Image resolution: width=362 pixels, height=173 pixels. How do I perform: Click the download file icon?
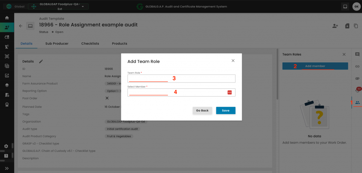click(x=347, y=26)
